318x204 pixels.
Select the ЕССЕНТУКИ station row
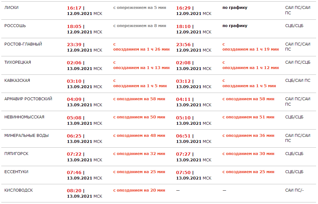17,172
